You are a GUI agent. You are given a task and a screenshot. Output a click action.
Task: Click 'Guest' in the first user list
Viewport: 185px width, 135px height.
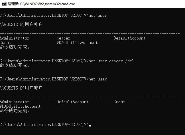coord(6,43)
